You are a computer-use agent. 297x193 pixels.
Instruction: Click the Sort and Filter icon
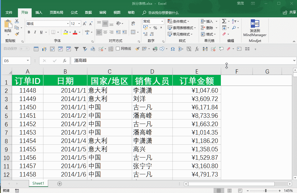tap(234, 21)
